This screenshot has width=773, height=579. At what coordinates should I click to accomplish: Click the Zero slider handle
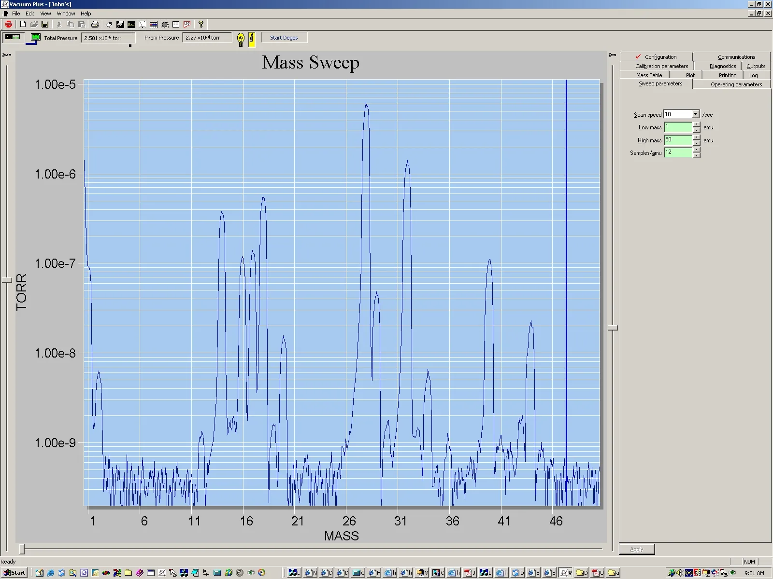[x=613, y=328]
